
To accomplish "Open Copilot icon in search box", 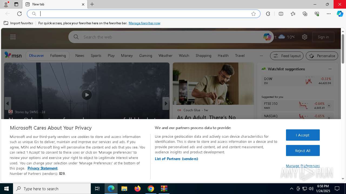I will (267, 37).
